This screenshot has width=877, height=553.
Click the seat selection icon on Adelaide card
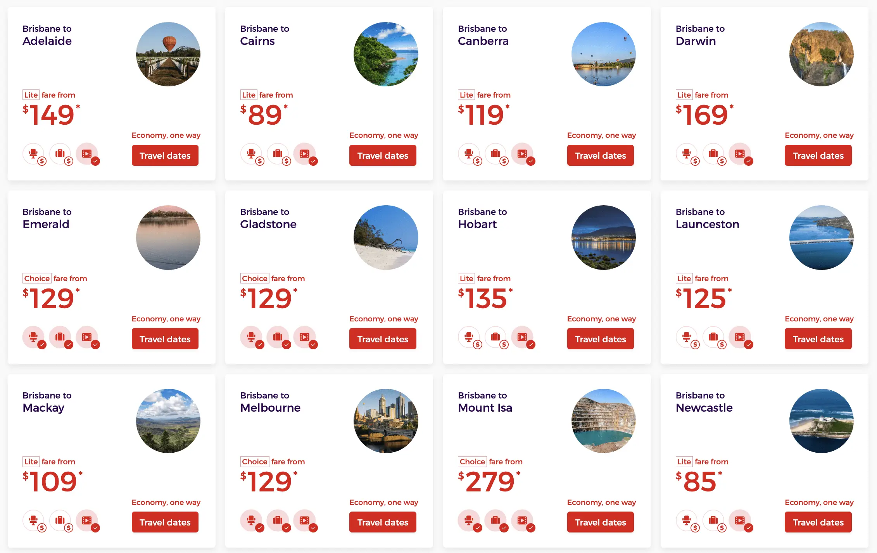33,154
